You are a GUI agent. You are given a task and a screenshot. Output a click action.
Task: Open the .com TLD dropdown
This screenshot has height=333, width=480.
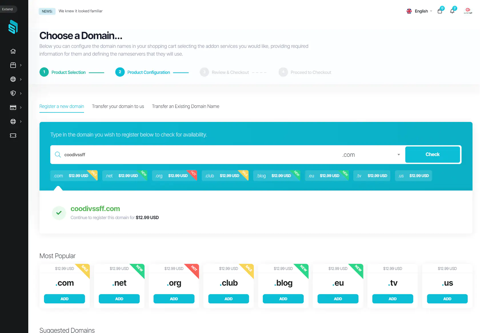coord(371,155)
